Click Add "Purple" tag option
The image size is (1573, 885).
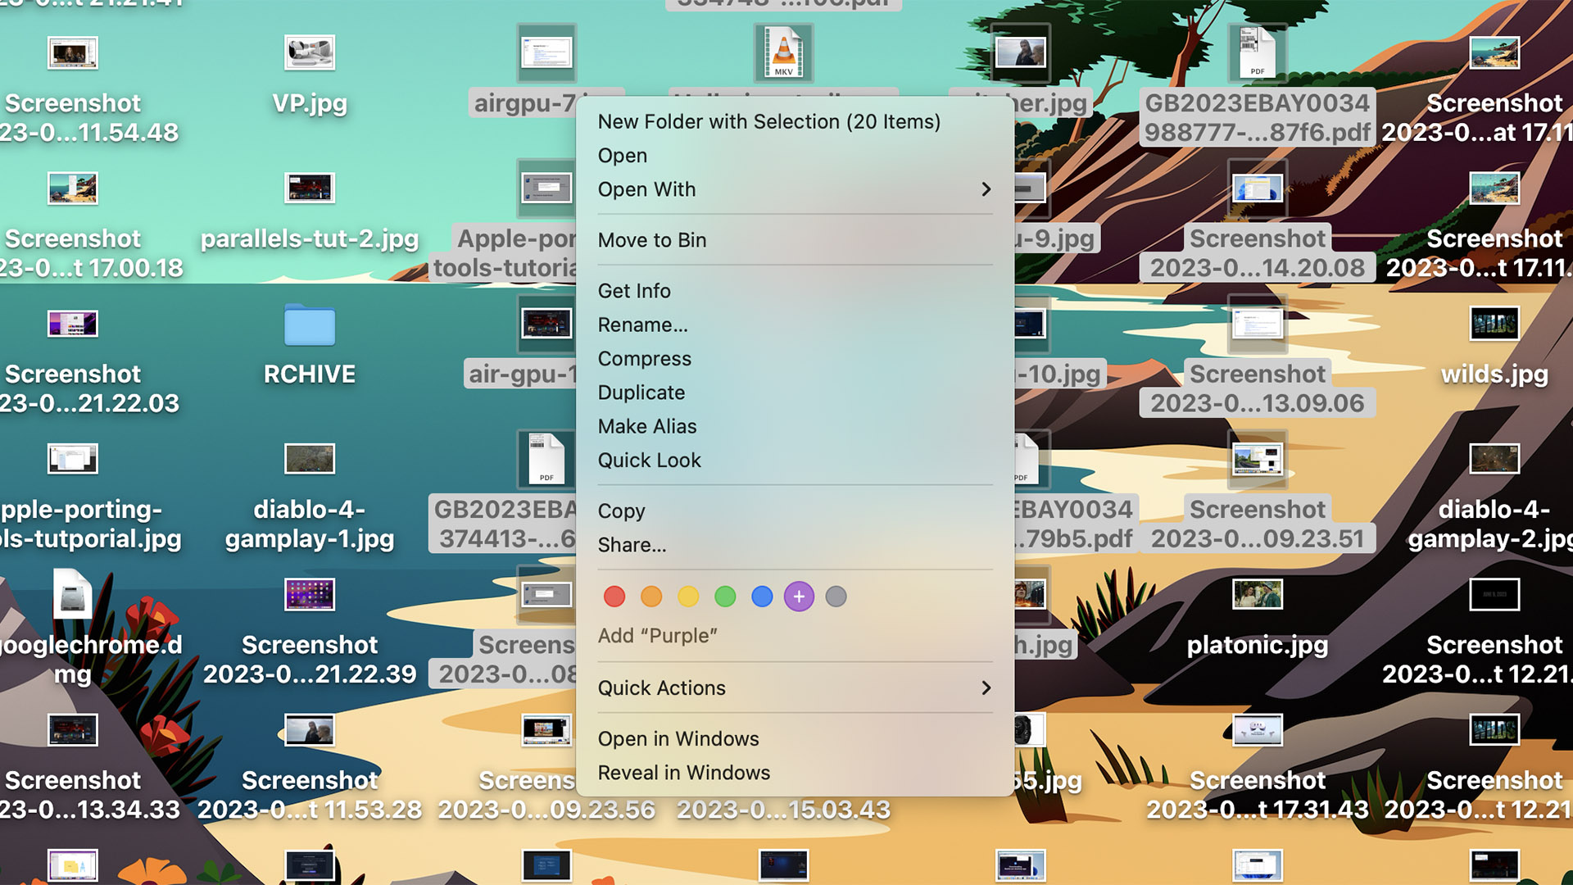(659, 635)
